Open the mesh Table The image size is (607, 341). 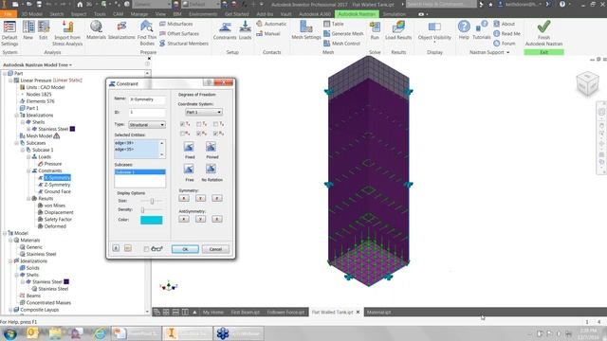pos(334,24)
